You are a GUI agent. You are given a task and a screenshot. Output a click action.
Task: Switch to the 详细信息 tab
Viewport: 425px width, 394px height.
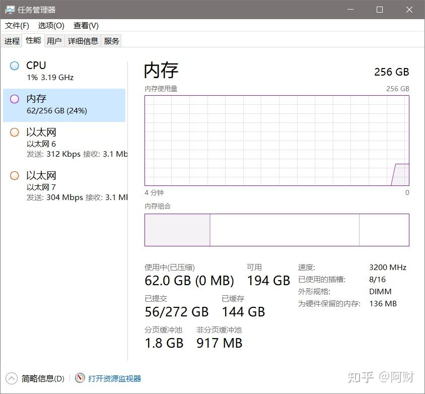tap(83, 41)
